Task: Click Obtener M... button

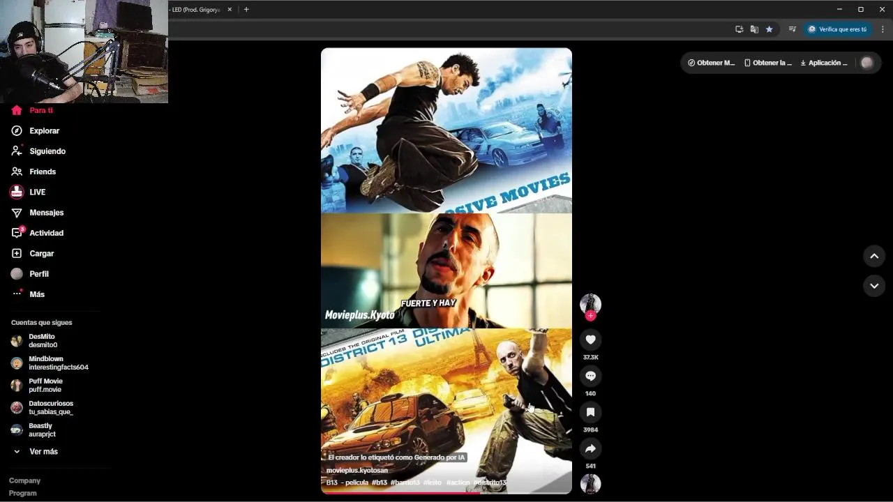Action: (x=711, y=63)
